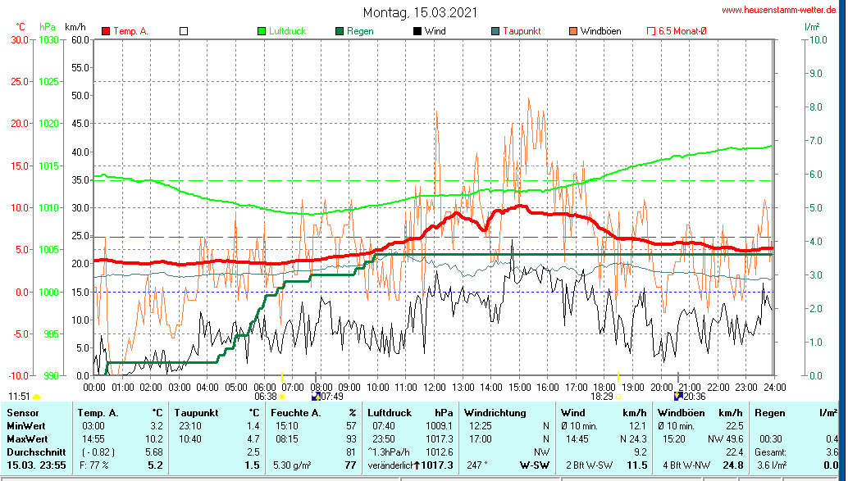The height and width of the screenshot is (481, 848).
Task: Click the 247 ° wind direction value
Action: [x=477, y=465]
